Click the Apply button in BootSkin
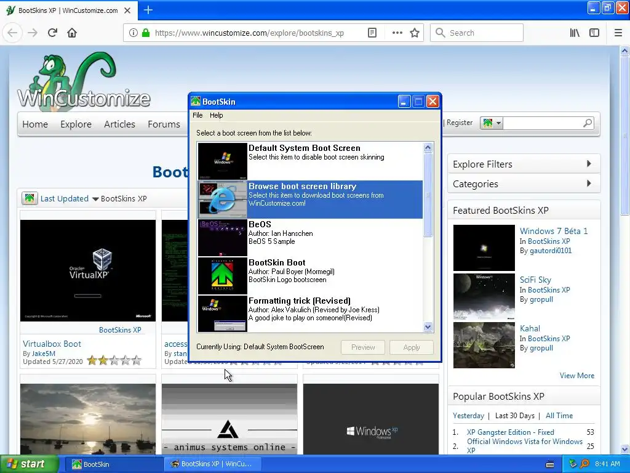Image resolution: width=630 pixels, height=473 pixels. [x=412, y=347]
